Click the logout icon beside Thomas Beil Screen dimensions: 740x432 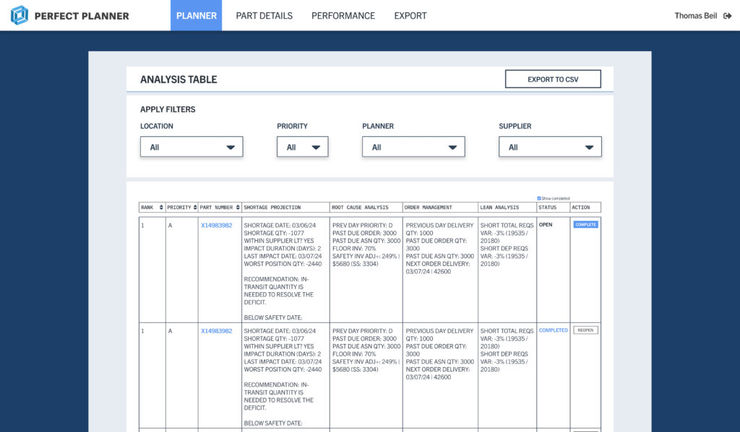pos(727,16)
